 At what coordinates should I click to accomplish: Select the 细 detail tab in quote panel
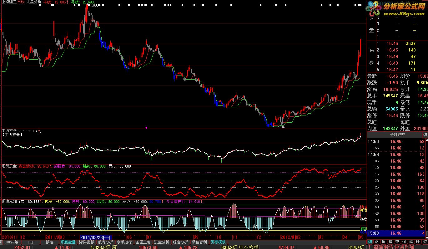tap(370, 242)
